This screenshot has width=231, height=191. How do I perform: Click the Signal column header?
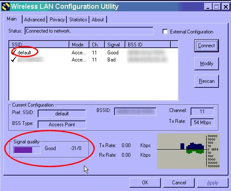click(x=115, y=44)
